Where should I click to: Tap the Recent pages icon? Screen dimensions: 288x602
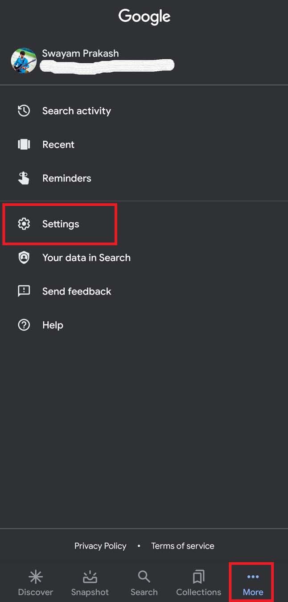[x=23, y=144]
